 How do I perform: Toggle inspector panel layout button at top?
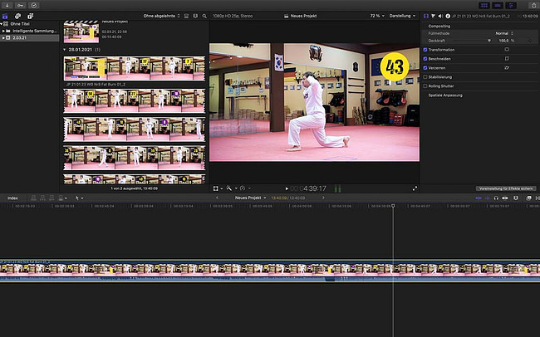[511, 5]
